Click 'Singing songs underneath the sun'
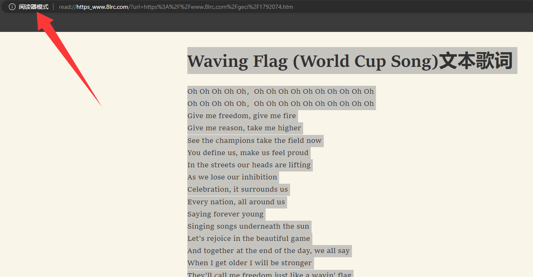Screen dimensions: 533x277 248,226
